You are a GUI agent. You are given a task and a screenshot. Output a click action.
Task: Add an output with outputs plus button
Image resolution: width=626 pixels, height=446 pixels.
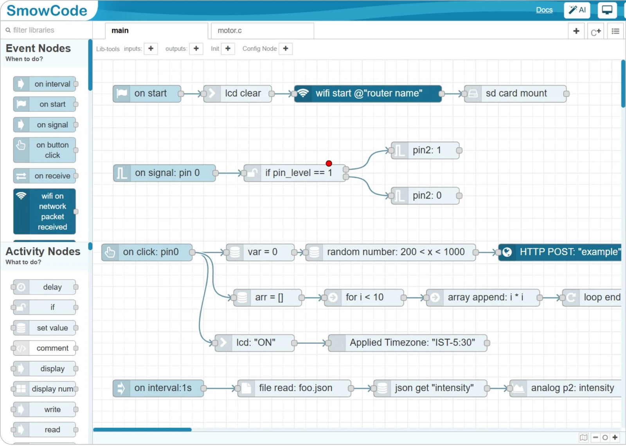point(196,48)
